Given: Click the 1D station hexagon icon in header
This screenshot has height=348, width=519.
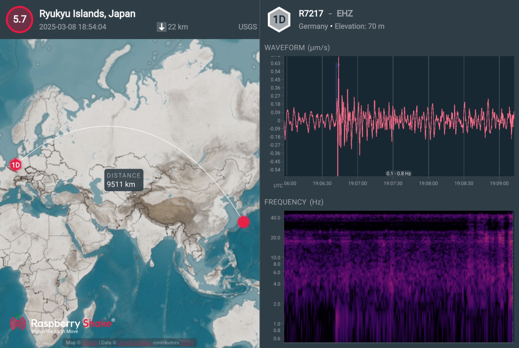Looking at the screenshot, I should coord(279,19).
